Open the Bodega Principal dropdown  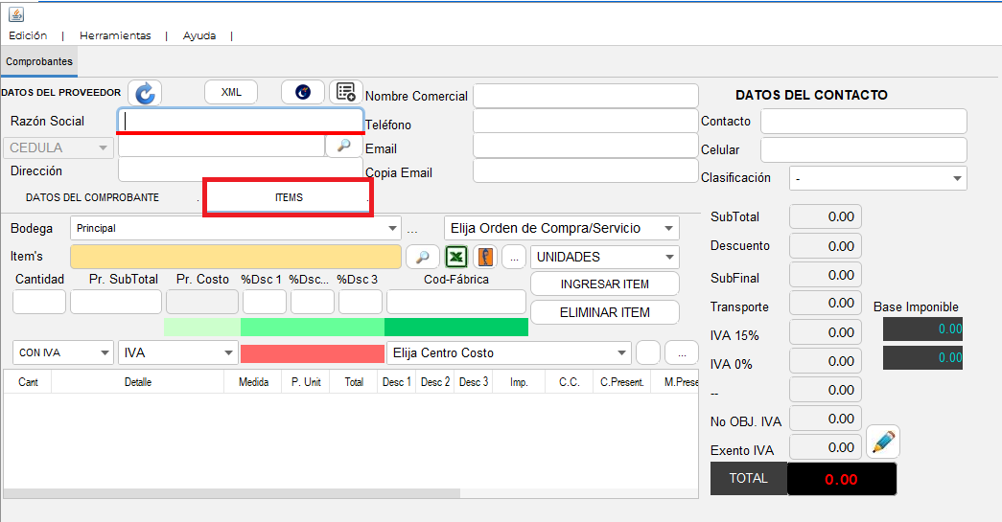coord(235,229)
